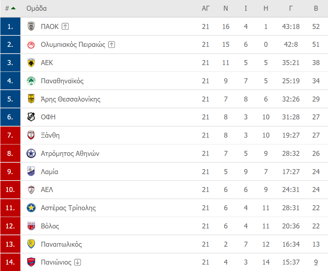
Task: Click the Panetolikos yellow shield crest
Action: click(31, 244)
